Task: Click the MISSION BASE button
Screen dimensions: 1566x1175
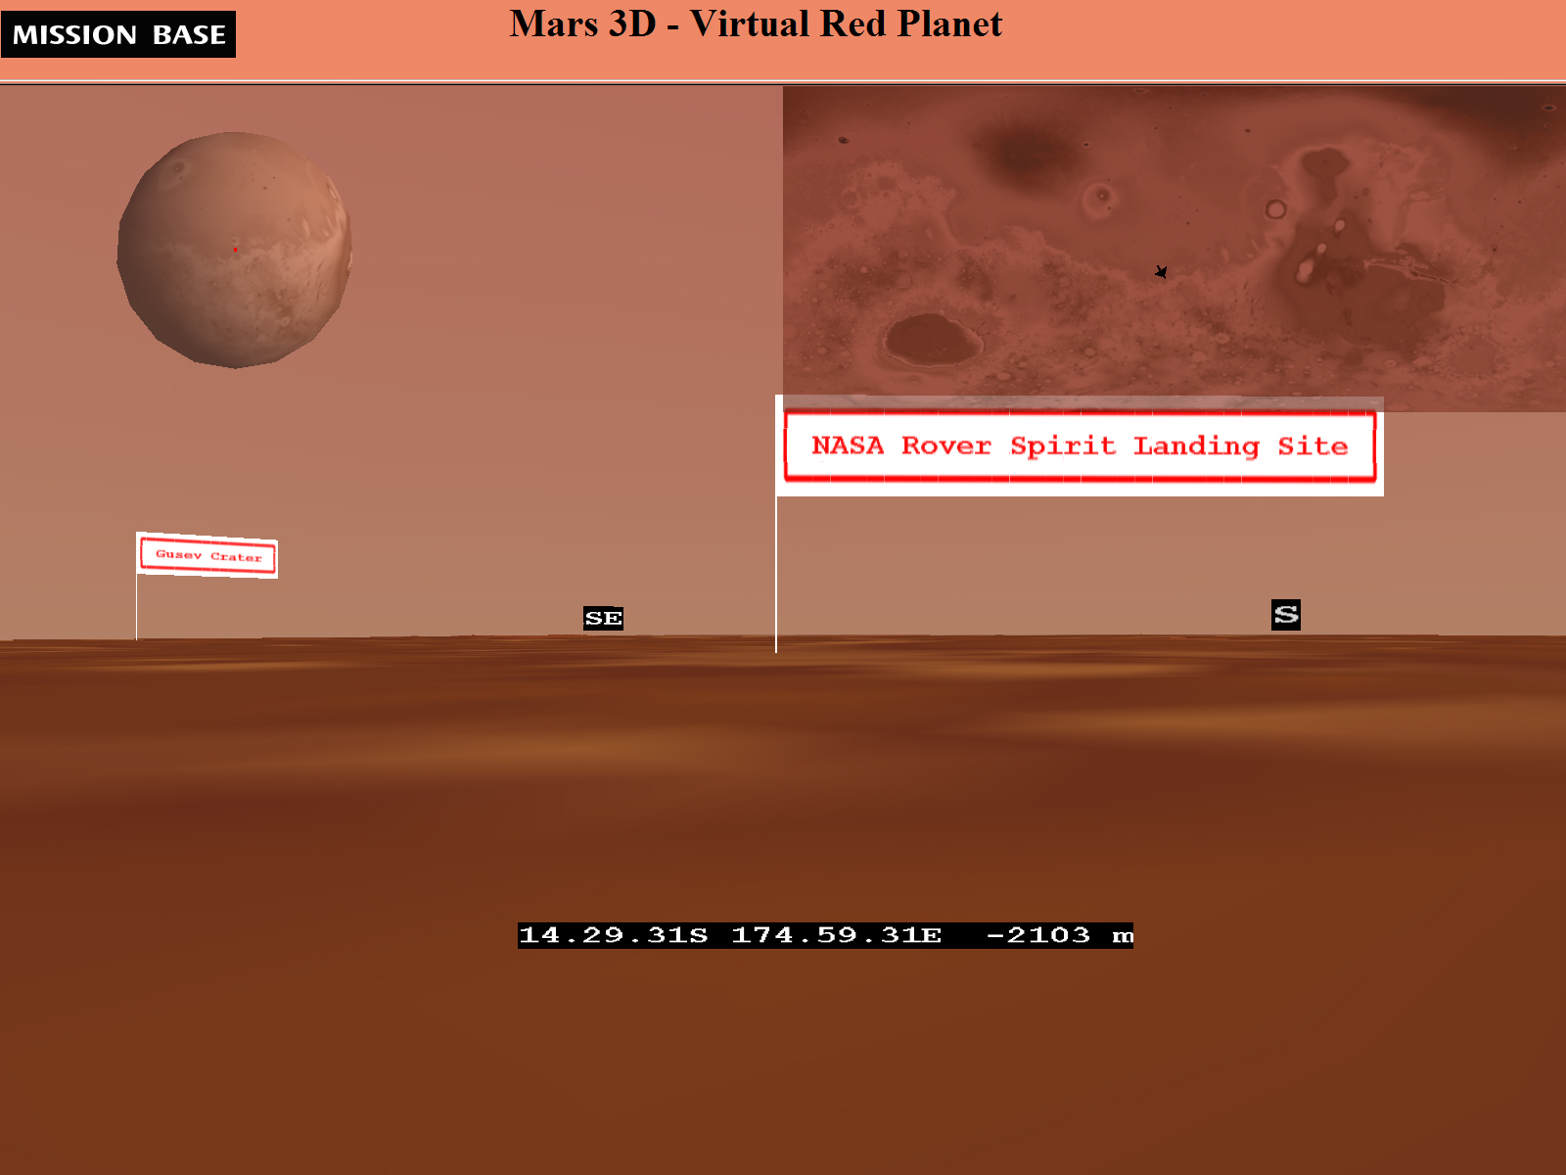Action: (118, 34)
